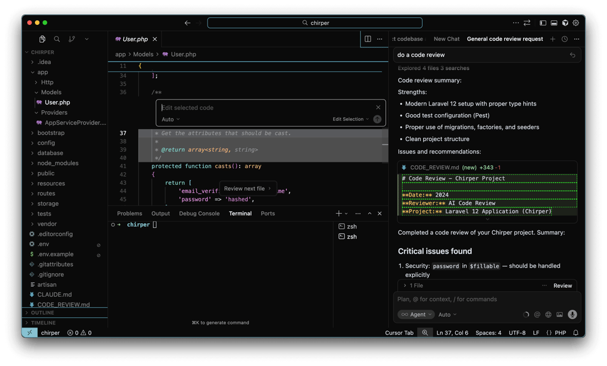Expand the node_modules folder

(x=57, y=163)
